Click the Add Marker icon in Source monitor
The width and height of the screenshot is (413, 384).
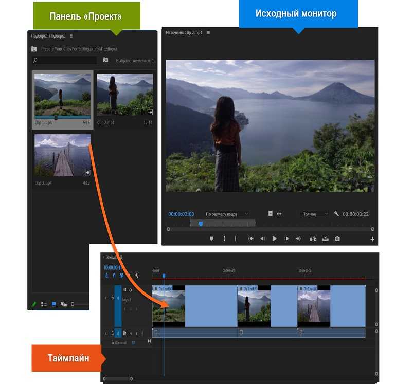(211, 239)
